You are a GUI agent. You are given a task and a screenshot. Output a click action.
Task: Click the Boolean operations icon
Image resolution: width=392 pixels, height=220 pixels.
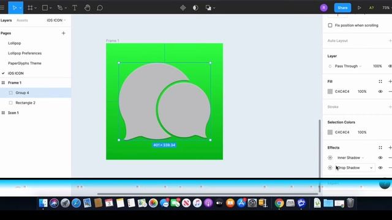[208, 8]
